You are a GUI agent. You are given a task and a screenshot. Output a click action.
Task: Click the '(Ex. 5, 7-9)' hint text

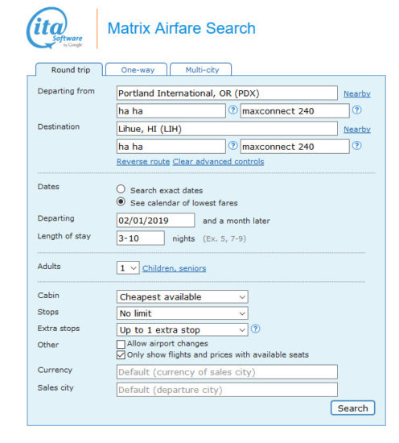tap(224, 238)
